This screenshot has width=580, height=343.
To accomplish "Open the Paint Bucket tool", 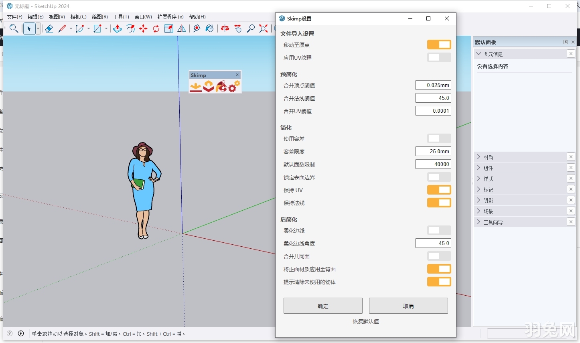I will tap(209, 28).
